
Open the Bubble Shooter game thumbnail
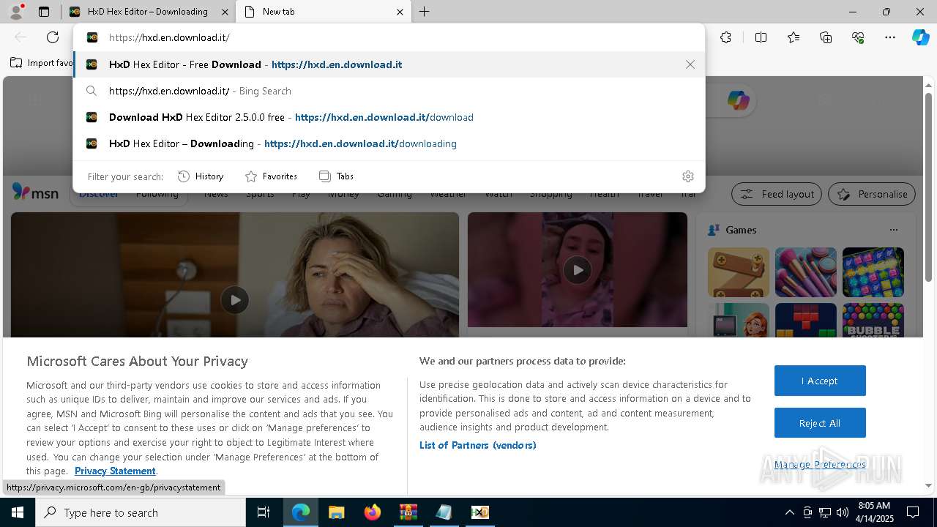coord(873,321)
